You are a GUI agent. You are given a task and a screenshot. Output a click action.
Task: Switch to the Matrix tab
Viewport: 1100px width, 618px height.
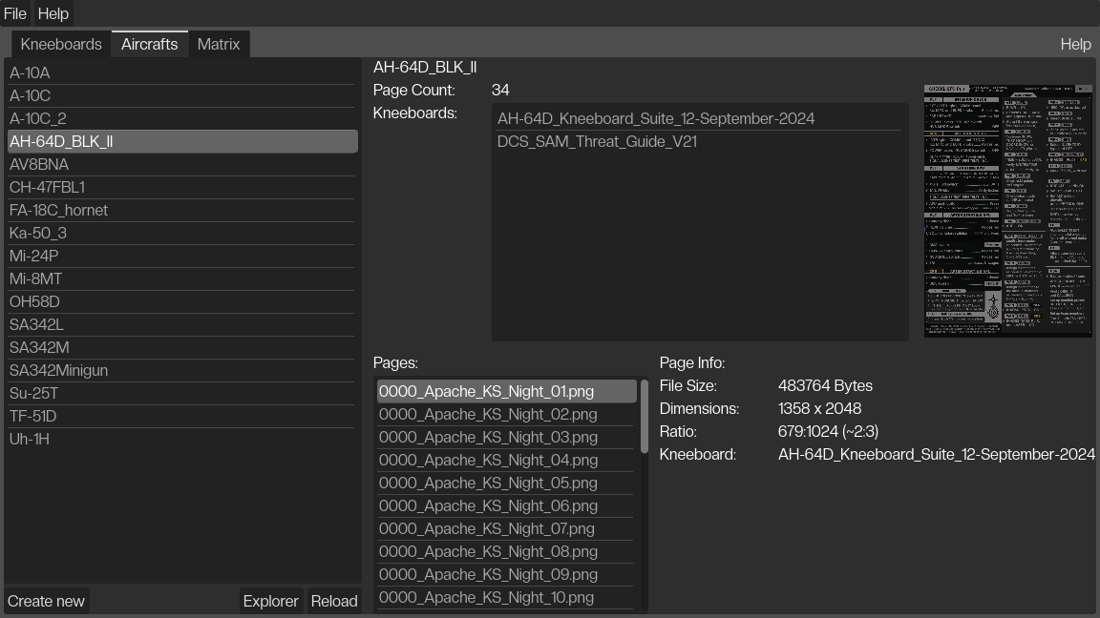click(x=219, y=44)
